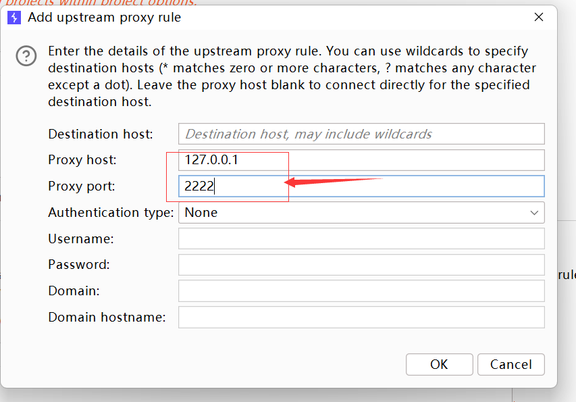Screen dimensions: 576x402
Task: Close the Add upstream proxy rule dialog
Action: pyautogui.click(x=538, y=18)
